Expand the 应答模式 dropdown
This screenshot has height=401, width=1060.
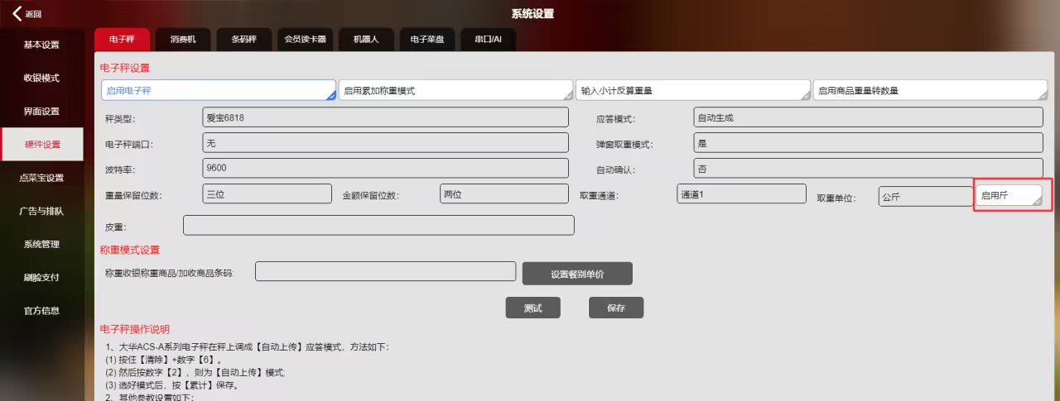867,117
